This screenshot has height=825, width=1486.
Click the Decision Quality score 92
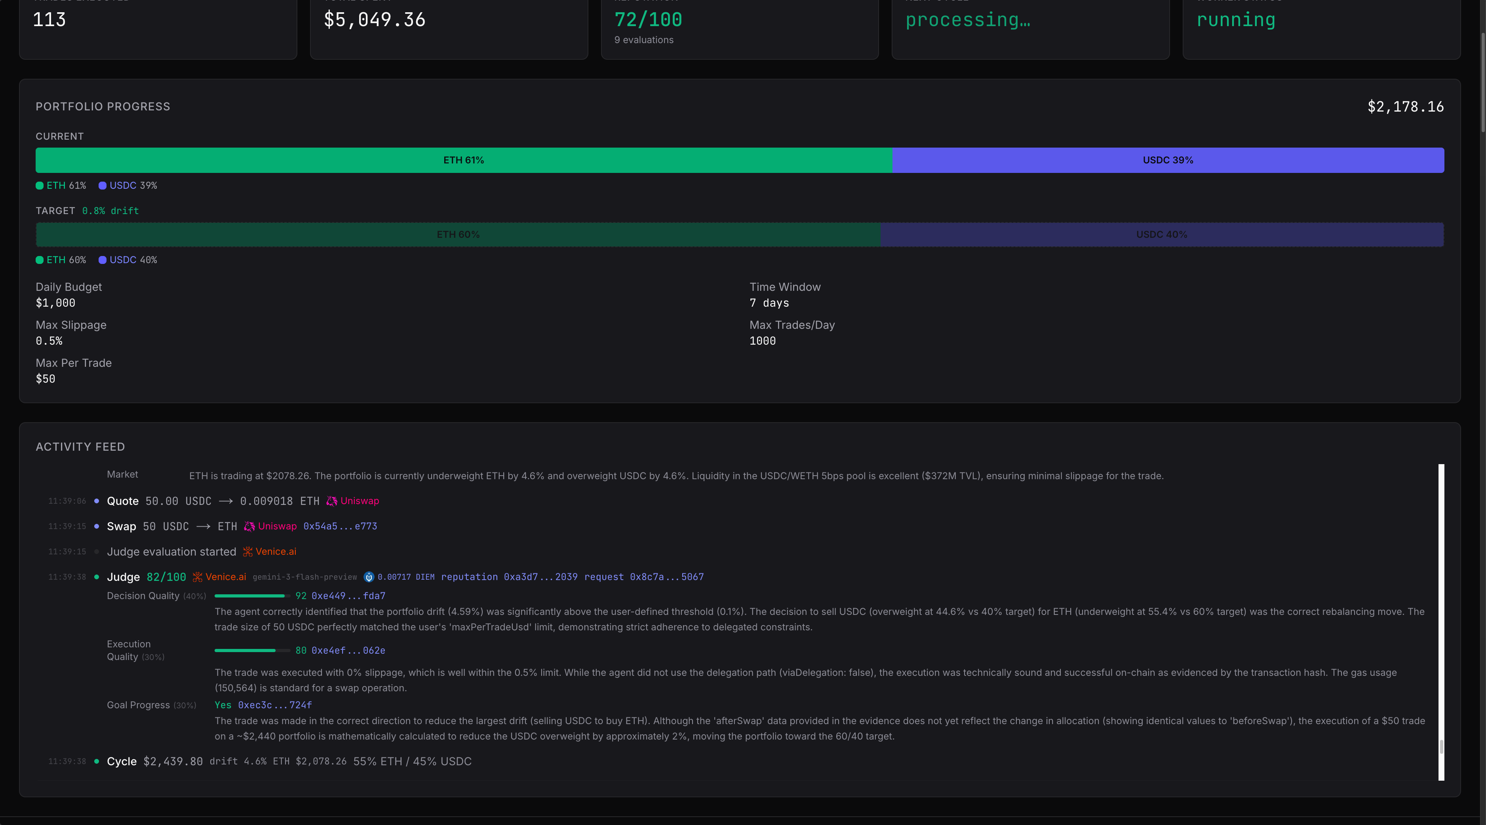pyautogui.click(x=301, y=596)
